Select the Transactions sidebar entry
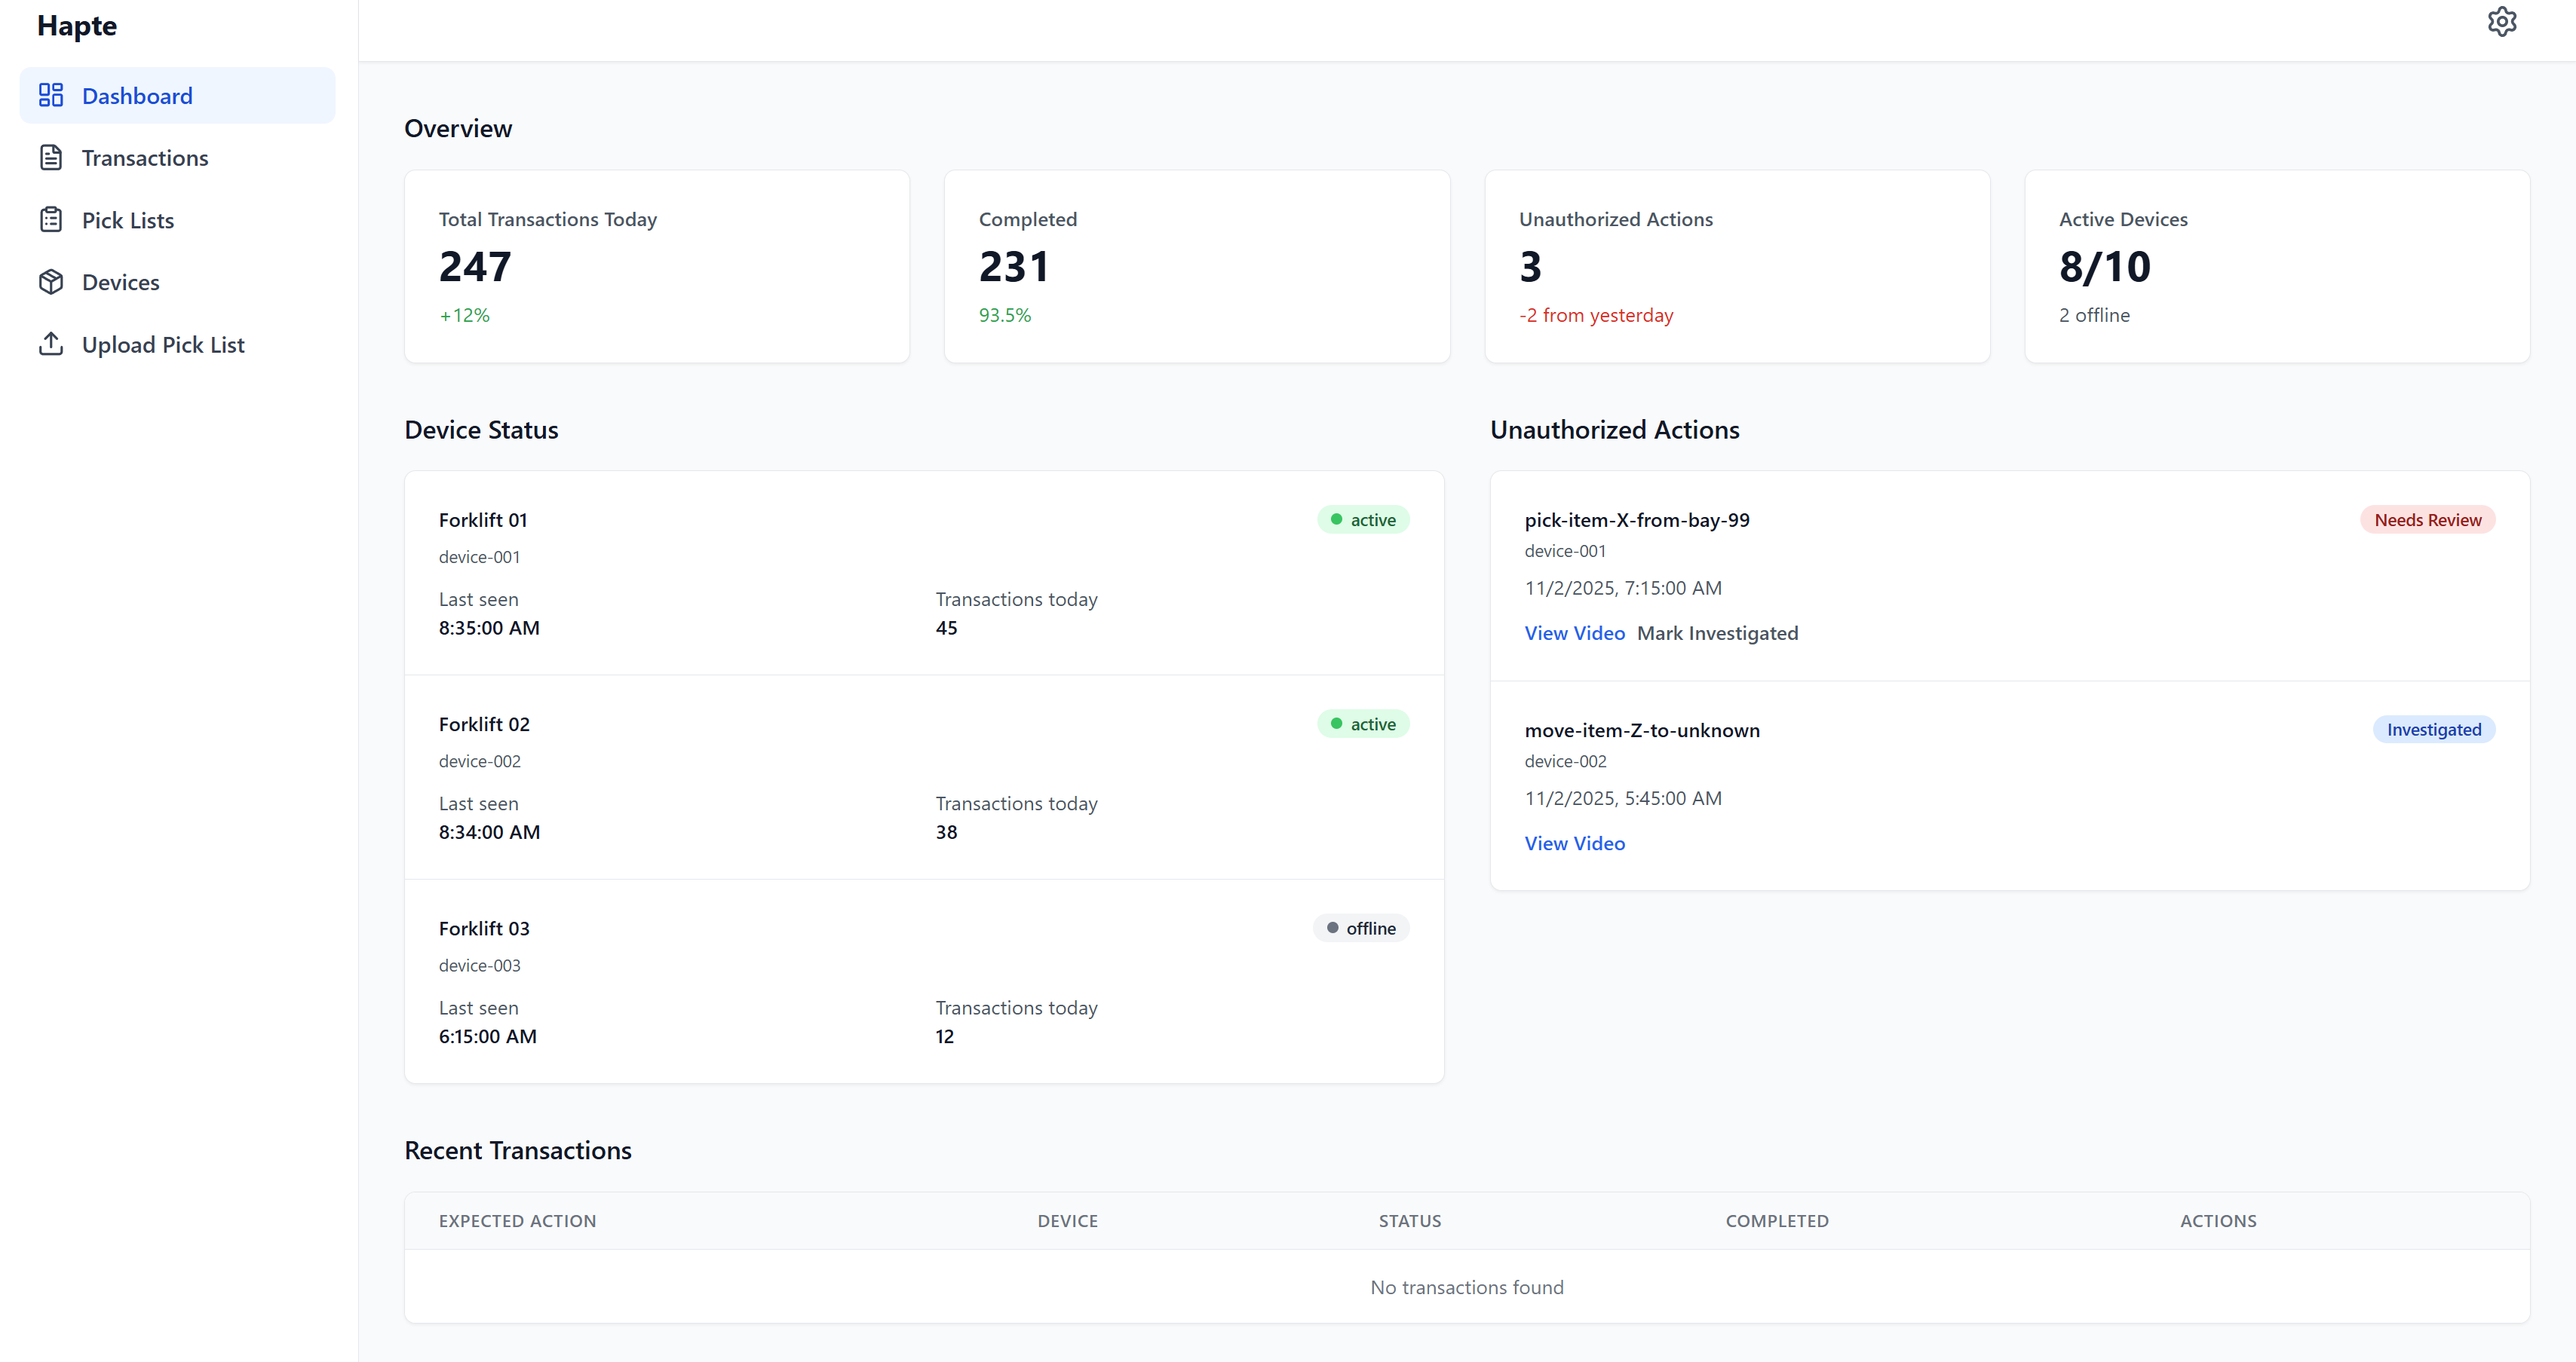This screenshot has width=2576, height=1362. tap(144, 157)
